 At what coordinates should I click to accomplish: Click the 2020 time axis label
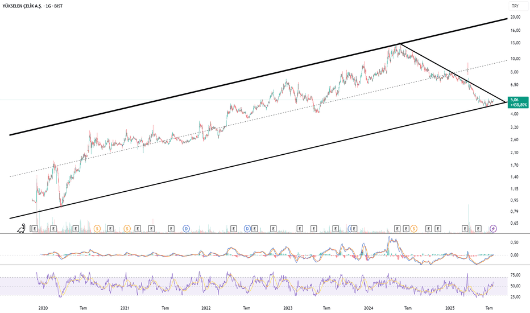coord(43,308)
